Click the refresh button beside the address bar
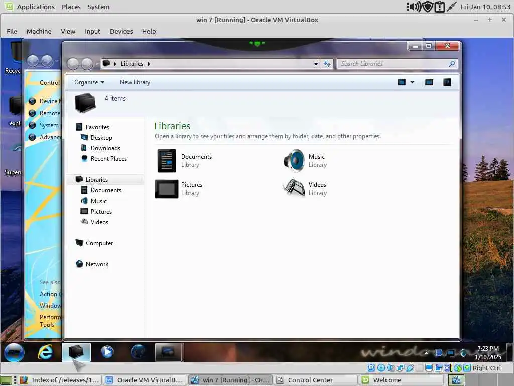Screen dimensions: 514x386 (x=327, y=64)
